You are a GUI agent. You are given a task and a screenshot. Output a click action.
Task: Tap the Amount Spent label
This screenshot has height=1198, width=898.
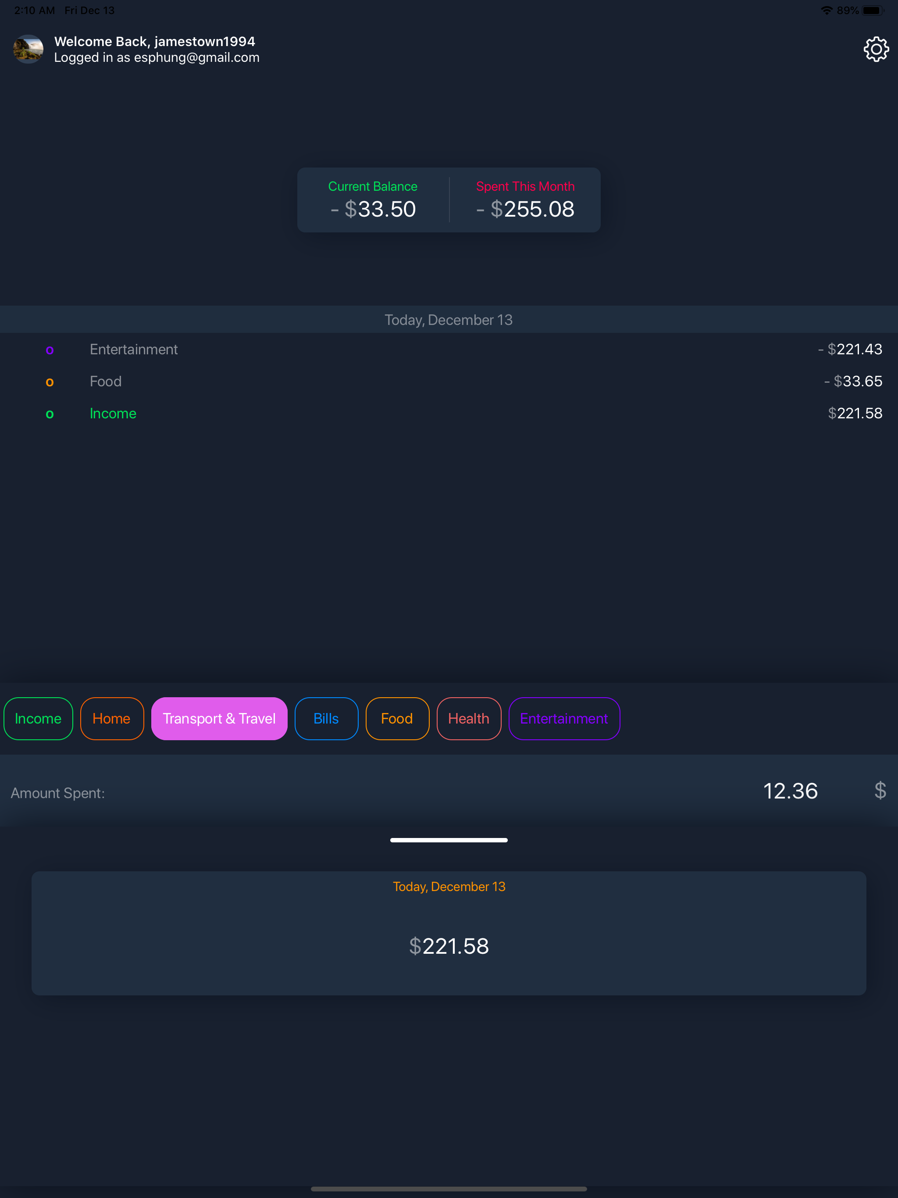point(58,793)
